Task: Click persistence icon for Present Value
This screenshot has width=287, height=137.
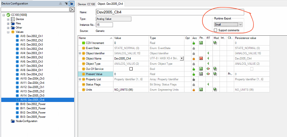Action: click(201, 74)
